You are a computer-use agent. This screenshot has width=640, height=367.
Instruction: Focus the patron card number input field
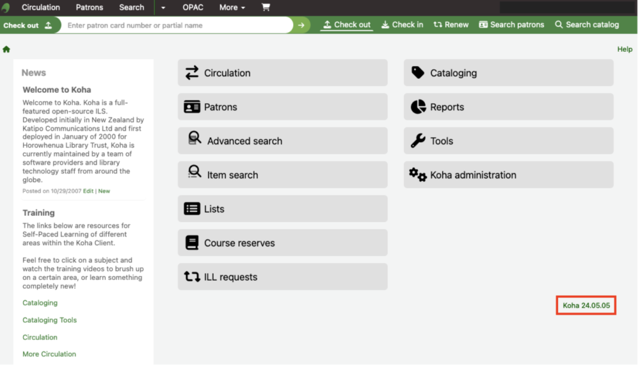pos(177,26)
